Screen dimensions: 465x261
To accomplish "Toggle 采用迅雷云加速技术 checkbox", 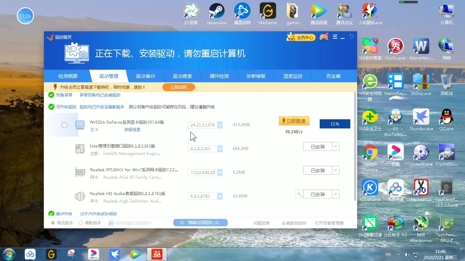I will (x=111, y=223).
